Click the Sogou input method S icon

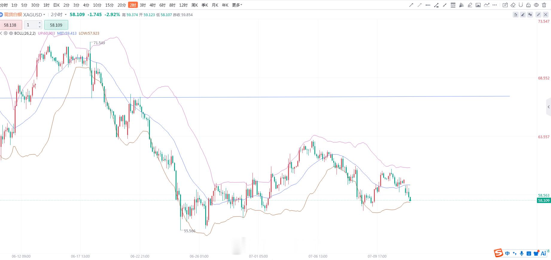pos(499,253)
